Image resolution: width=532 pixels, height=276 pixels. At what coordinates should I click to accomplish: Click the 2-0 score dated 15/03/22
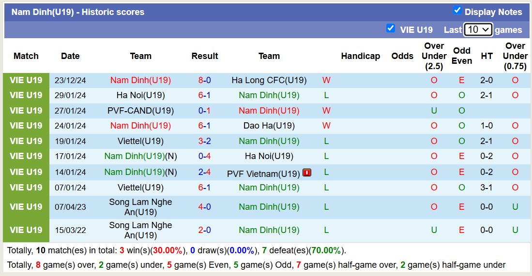[x=204, y=230]
